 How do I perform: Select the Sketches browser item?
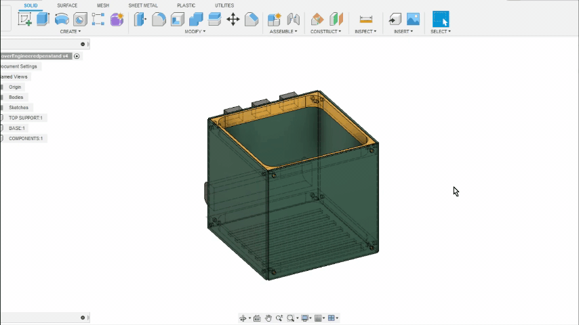pyautogui.click(x=18, y=108)
